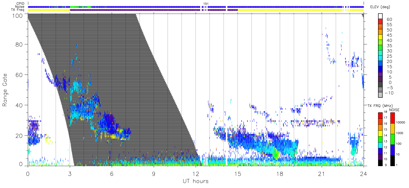Click the ELEV colorbar label '60'
The width and height of the screenshot is (409, 188).
[389, 19]
